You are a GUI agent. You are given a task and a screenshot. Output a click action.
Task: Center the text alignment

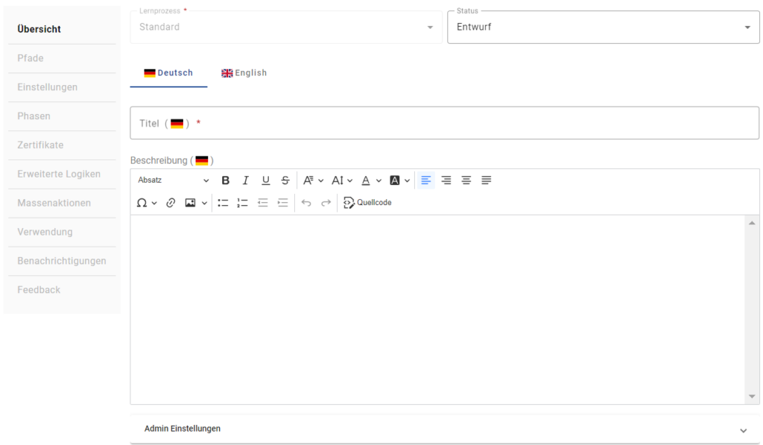pyautogui.click(x=466, y=180)
